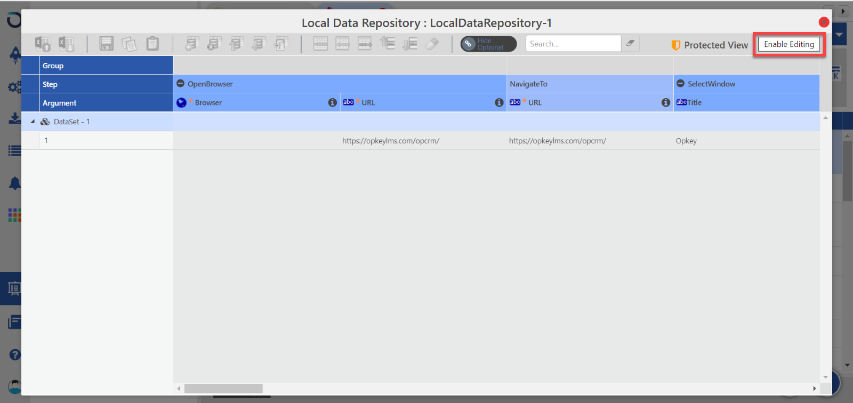Open the gears settings icon in sidebar
853x403 pixels.
pyautogui.click(x=15, y=86)
